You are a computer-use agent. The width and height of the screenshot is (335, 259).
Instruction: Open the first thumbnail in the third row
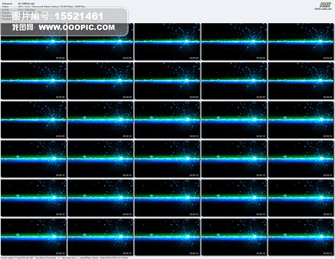point(34,119)
